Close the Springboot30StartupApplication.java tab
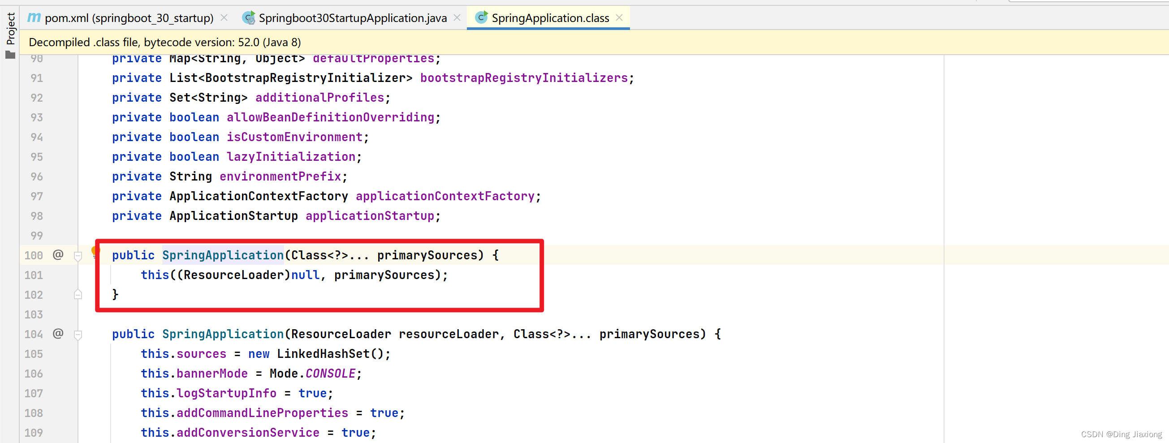Viewport: 1169px width, 443px height. tap(457, 18)
